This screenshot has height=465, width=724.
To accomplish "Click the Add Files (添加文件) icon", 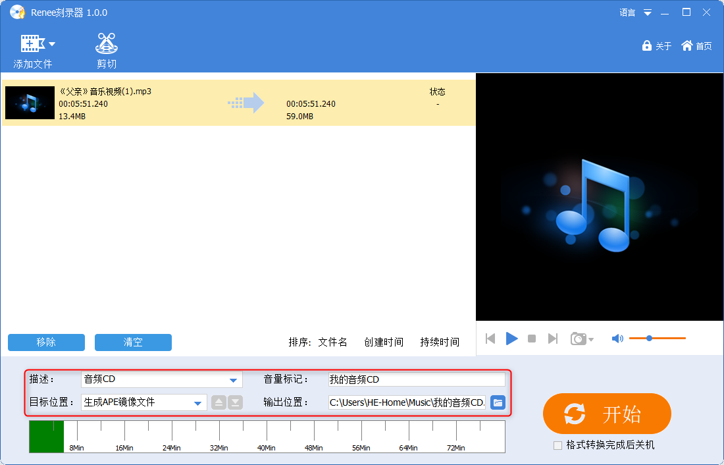I will (32, 44).
